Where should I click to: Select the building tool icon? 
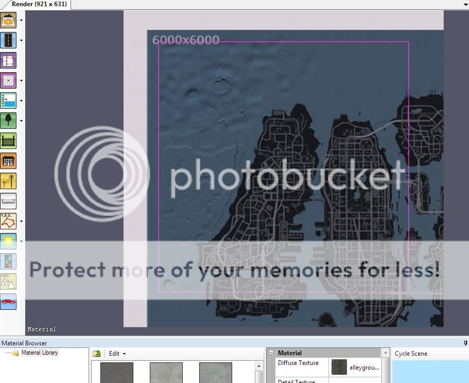click(x=8, y=161)
